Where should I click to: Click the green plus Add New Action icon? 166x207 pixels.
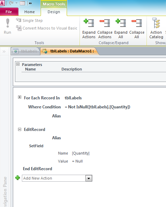(x=18, y=178)
